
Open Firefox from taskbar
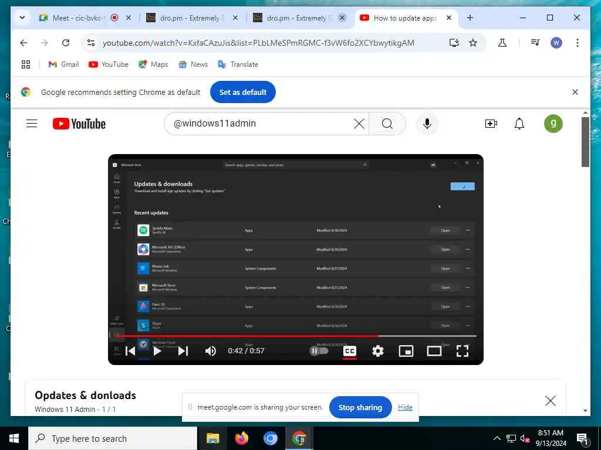241,438
